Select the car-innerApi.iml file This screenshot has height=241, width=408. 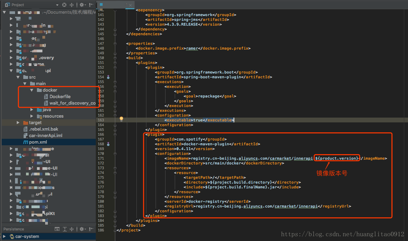(45, 135)
